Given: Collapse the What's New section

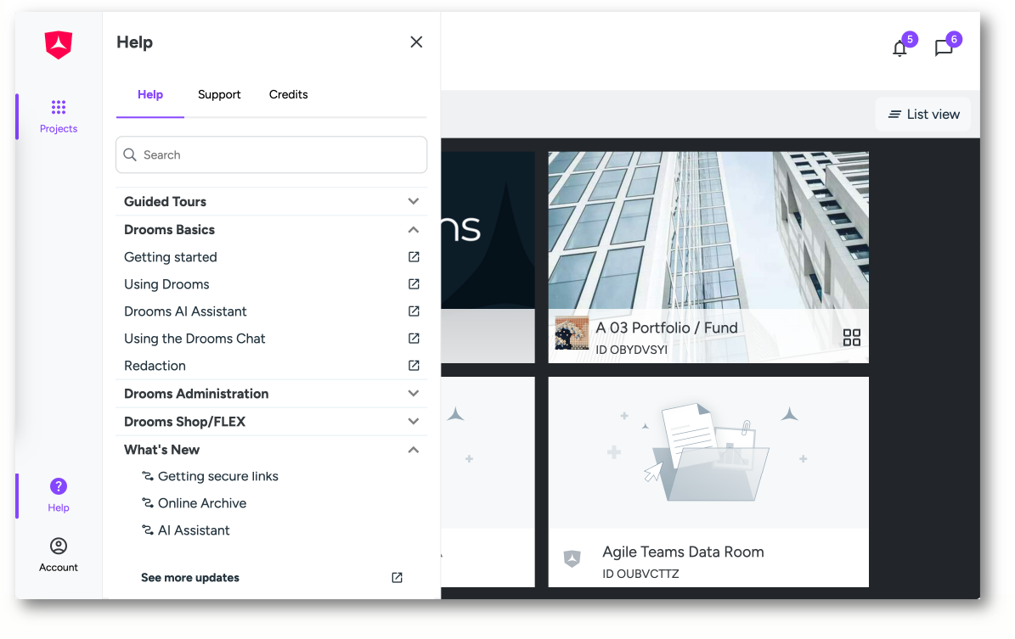Looking at the screenshot, I should coord(271,450).
